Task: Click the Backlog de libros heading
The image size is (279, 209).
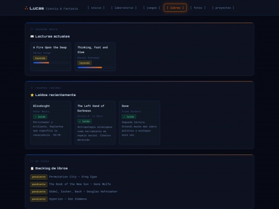Action: (x=52, y=168)
